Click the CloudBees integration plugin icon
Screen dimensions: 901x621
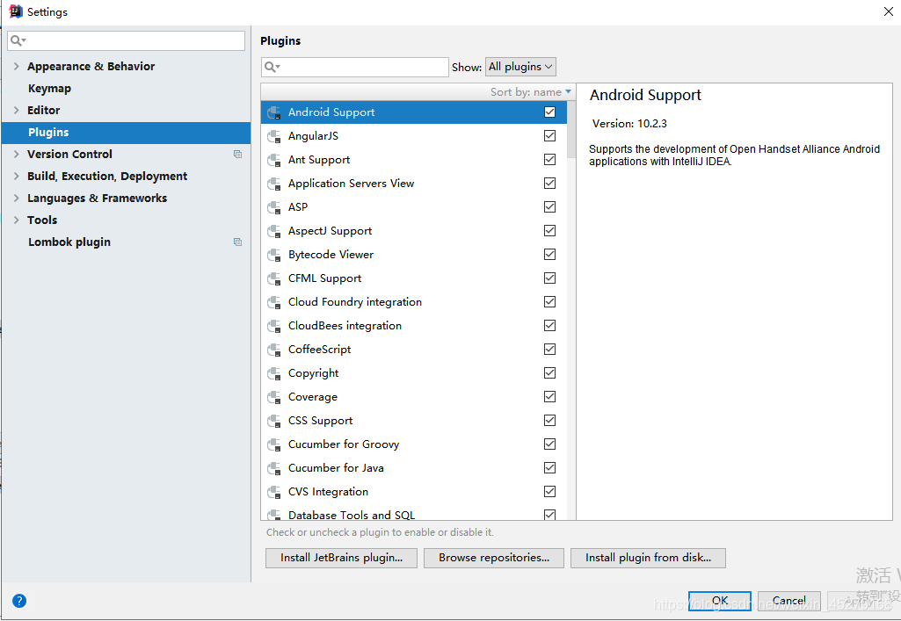[x=274, y=326]
